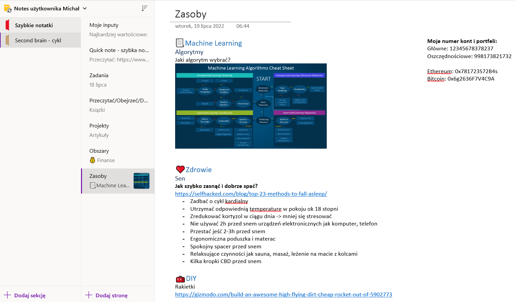Click the Ergonomiczna poduszka i materac bullet
The height and width of the screenshot is (302, 516).
[233, 239]
